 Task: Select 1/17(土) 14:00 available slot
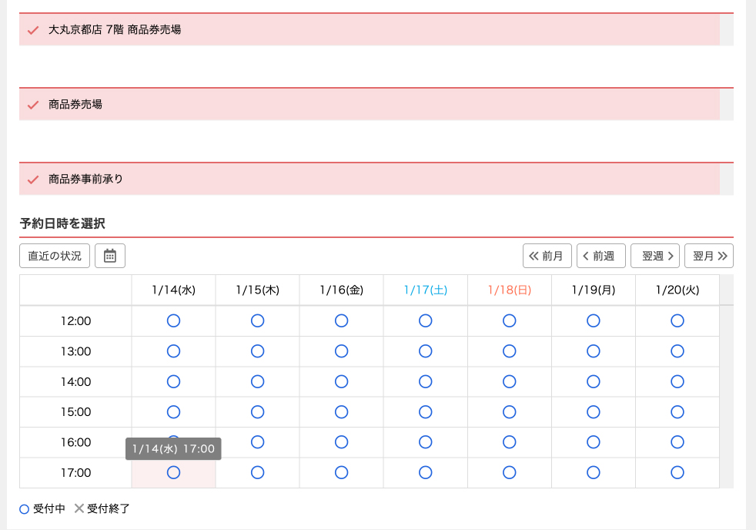425,381
